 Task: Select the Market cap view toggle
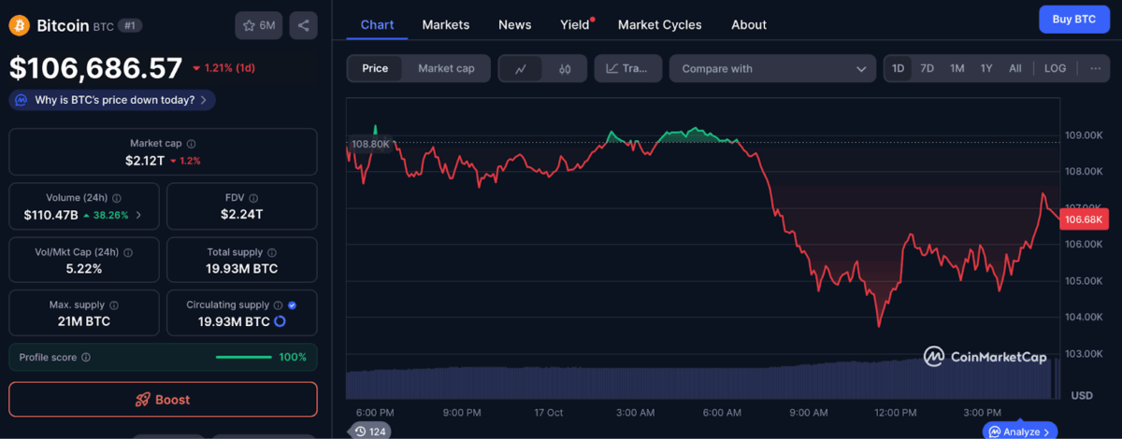[446, 68]
